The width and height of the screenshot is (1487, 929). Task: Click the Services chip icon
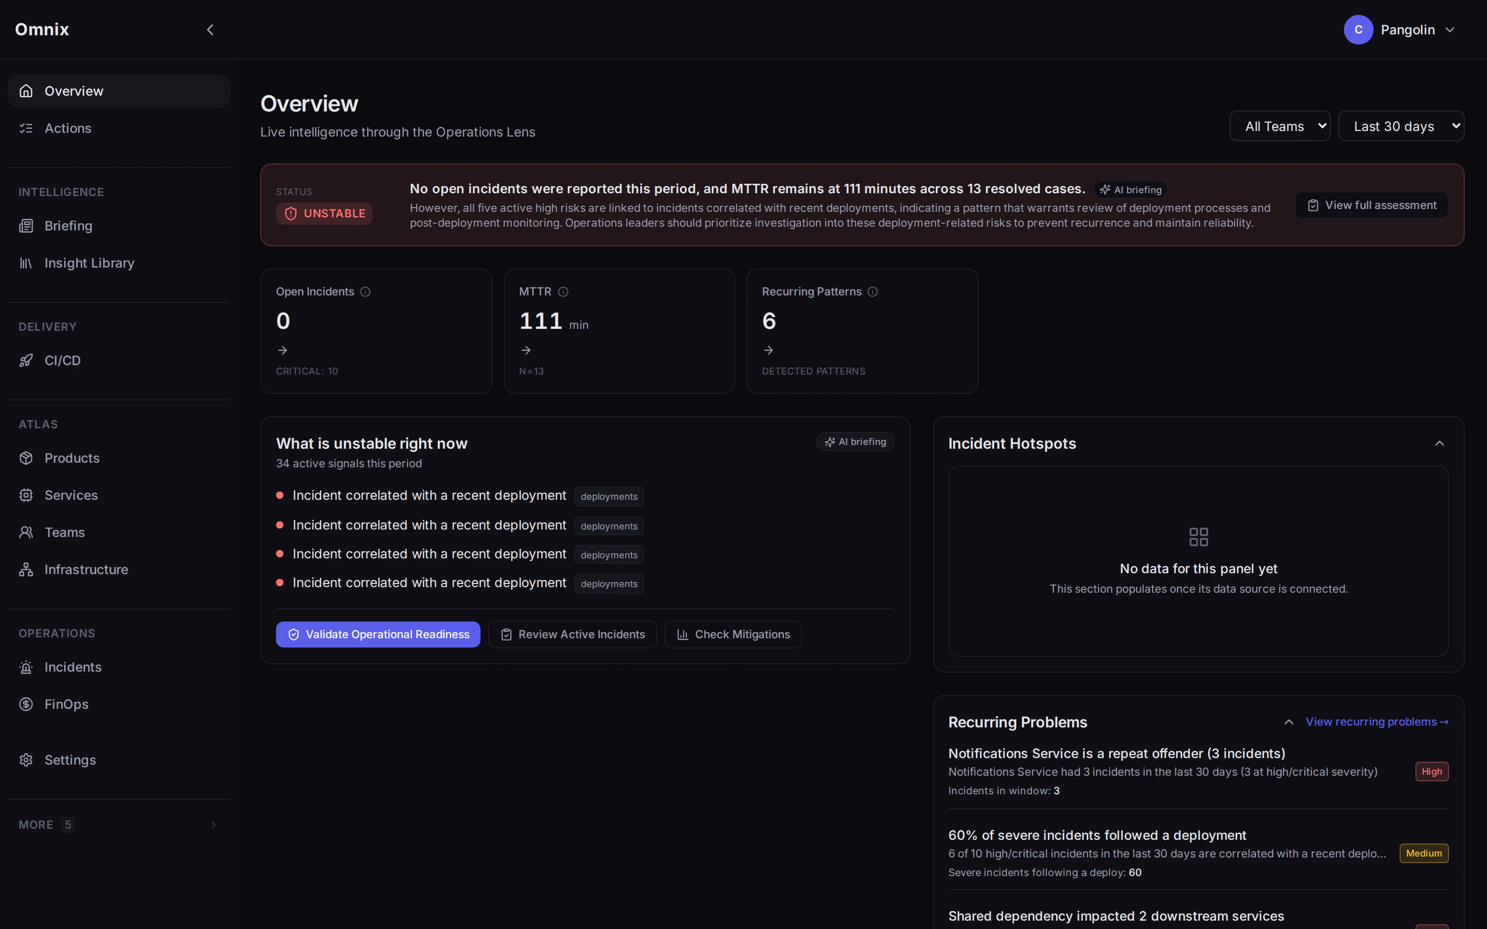pyautogui.click(x=26, y=495)
